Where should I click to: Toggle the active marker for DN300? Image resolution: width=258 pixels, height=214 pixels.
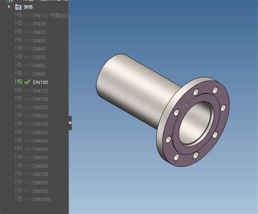[27, 124]
